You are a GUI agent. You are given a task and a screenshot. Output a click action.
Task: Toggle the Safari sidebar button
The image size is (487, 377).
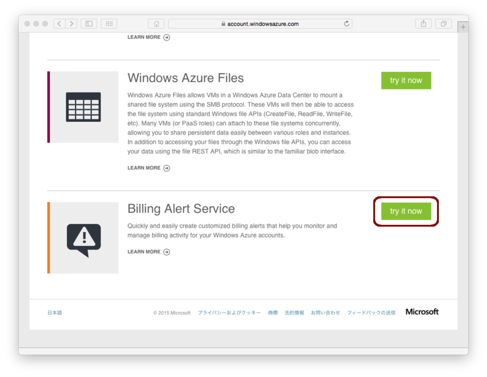pyautogui.click(x=89, y=24)
